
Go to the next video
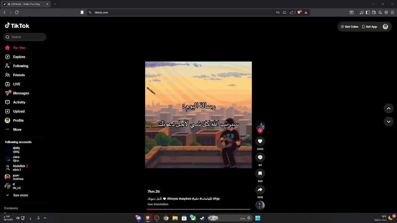tap(389, 122)
